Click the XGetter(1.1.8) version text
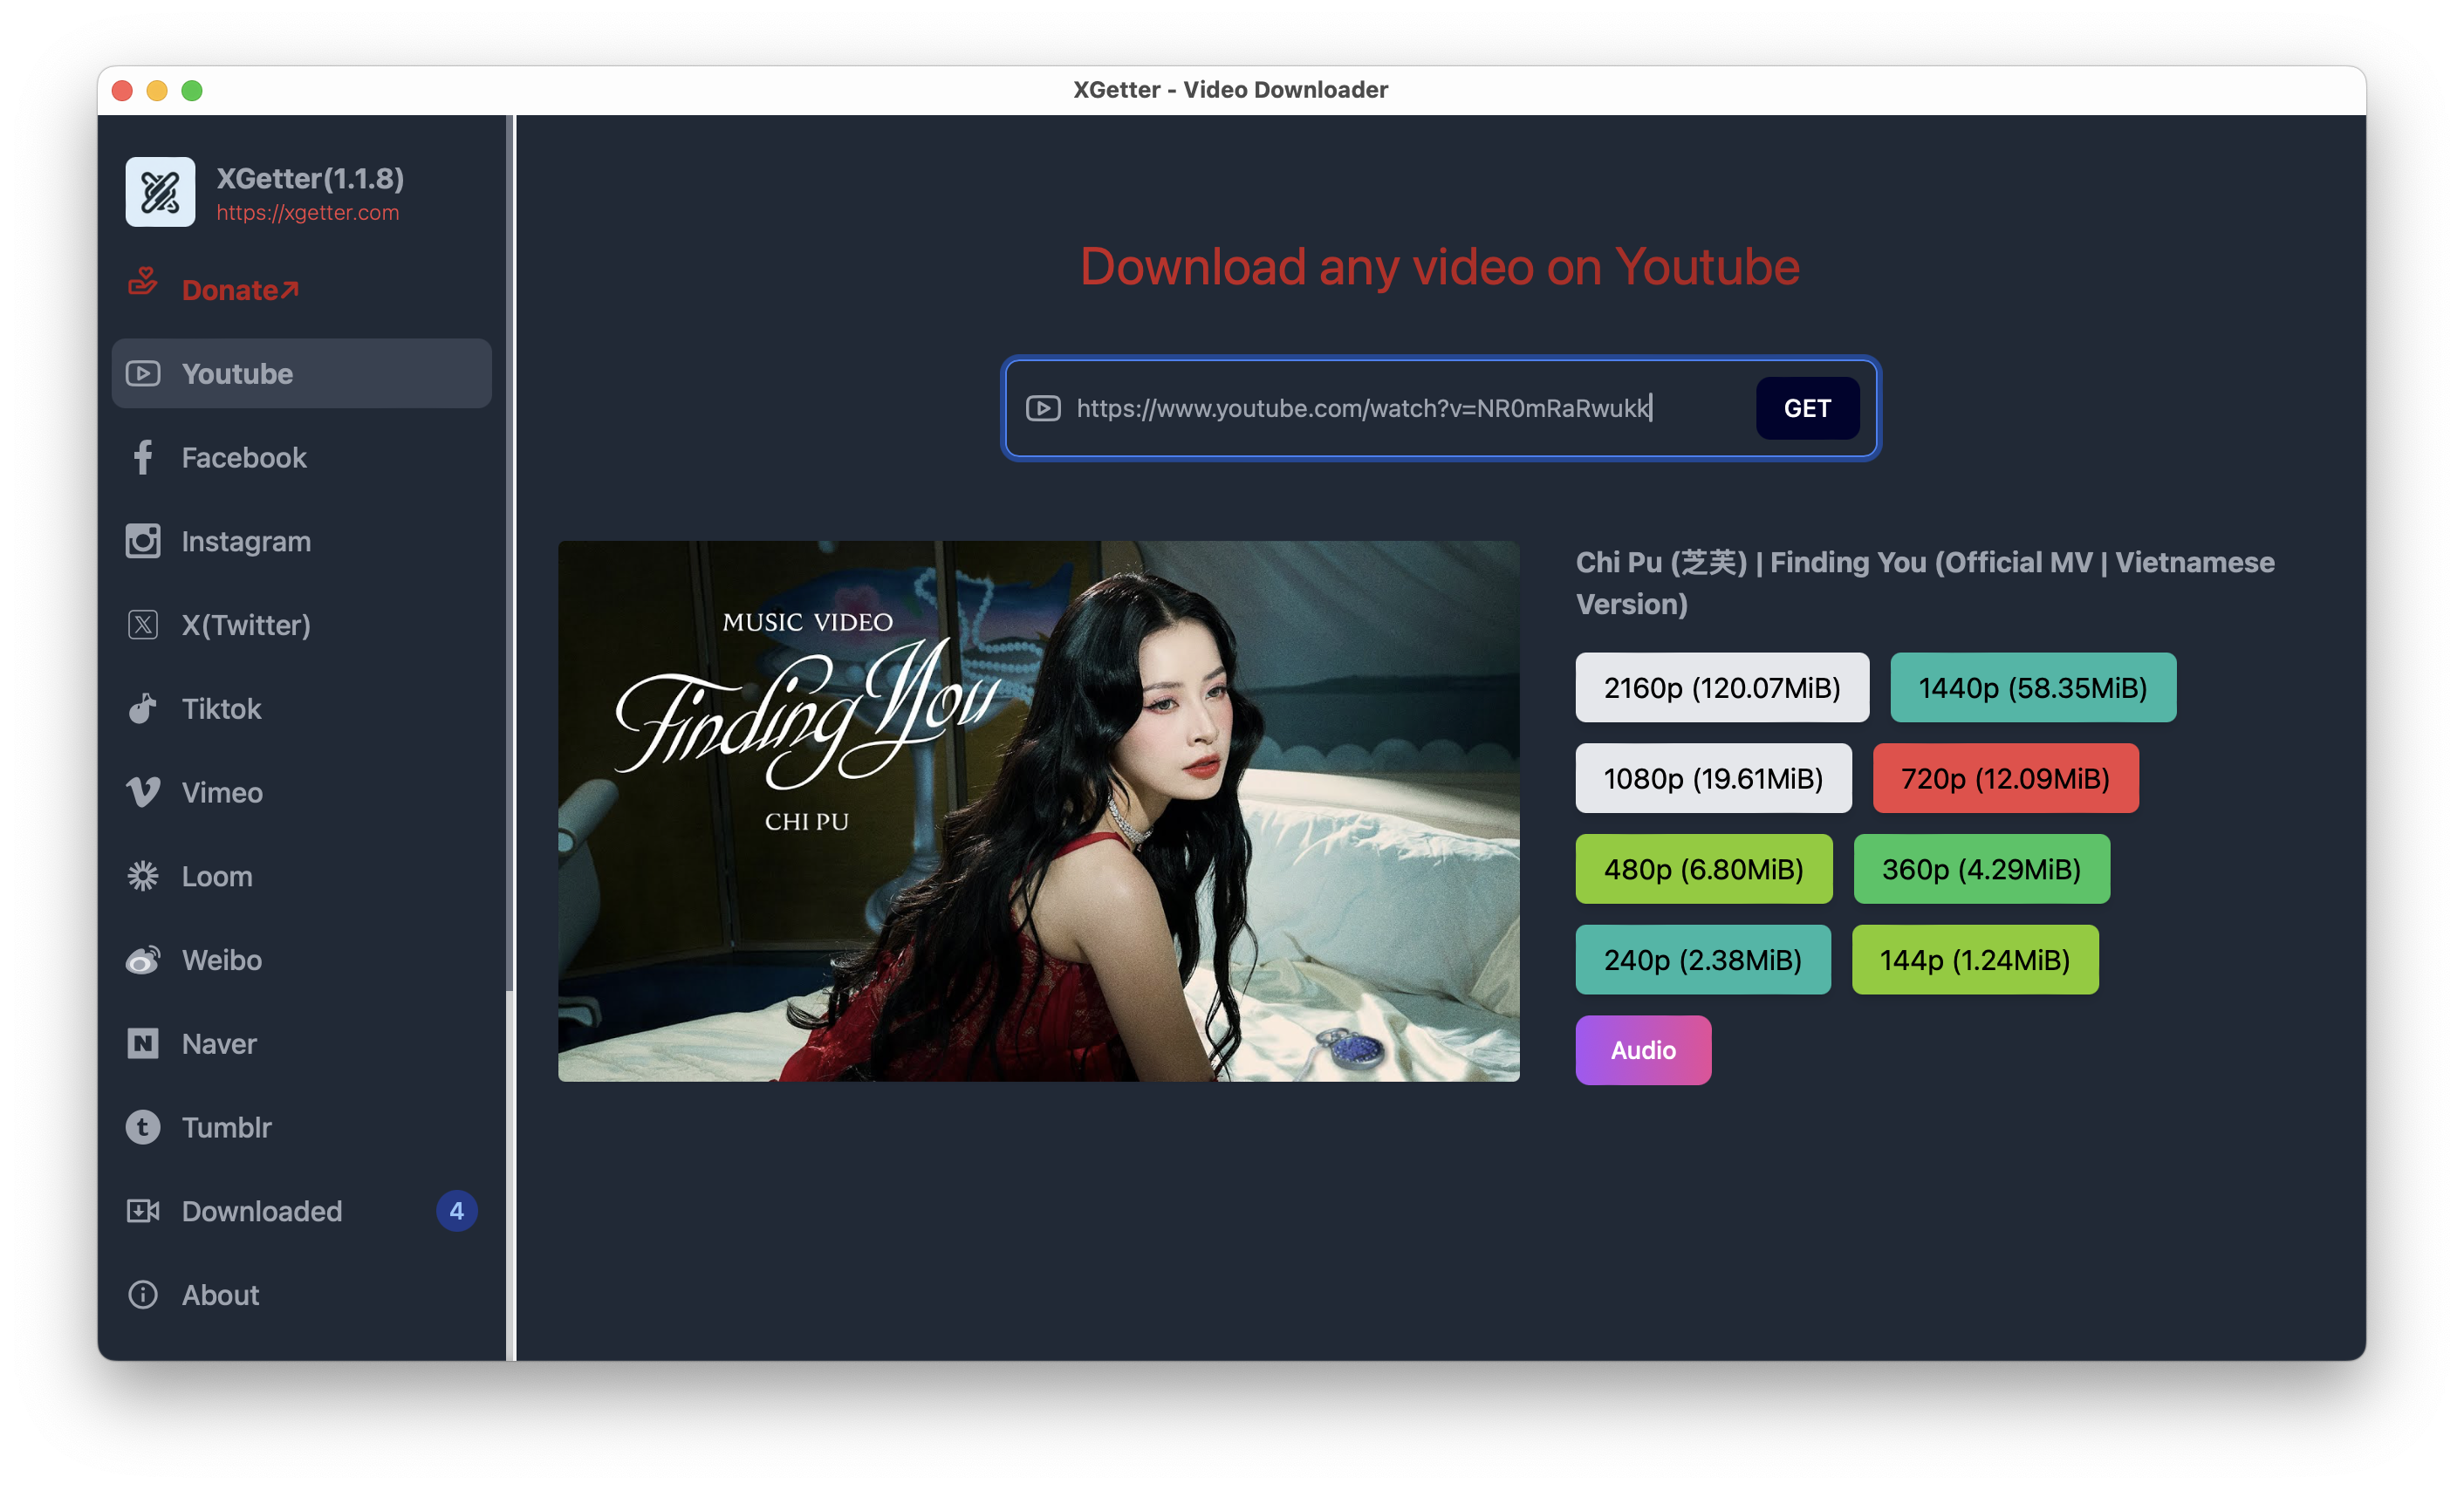 pyautogui.click(x=310, y=178)
